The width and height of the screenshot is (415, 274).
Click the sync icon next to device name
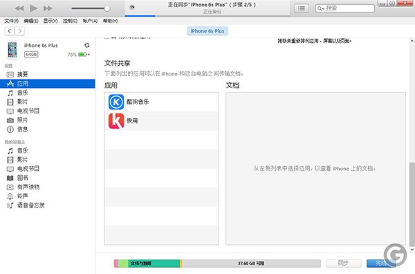point(87,45)
